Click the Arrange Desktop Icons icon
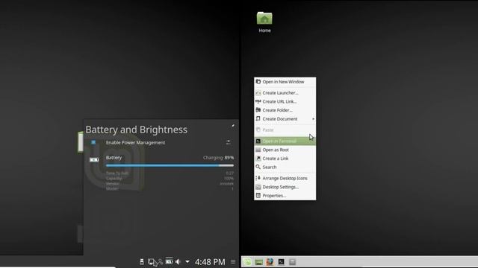The image size is (478, 268). pos(258,178)
